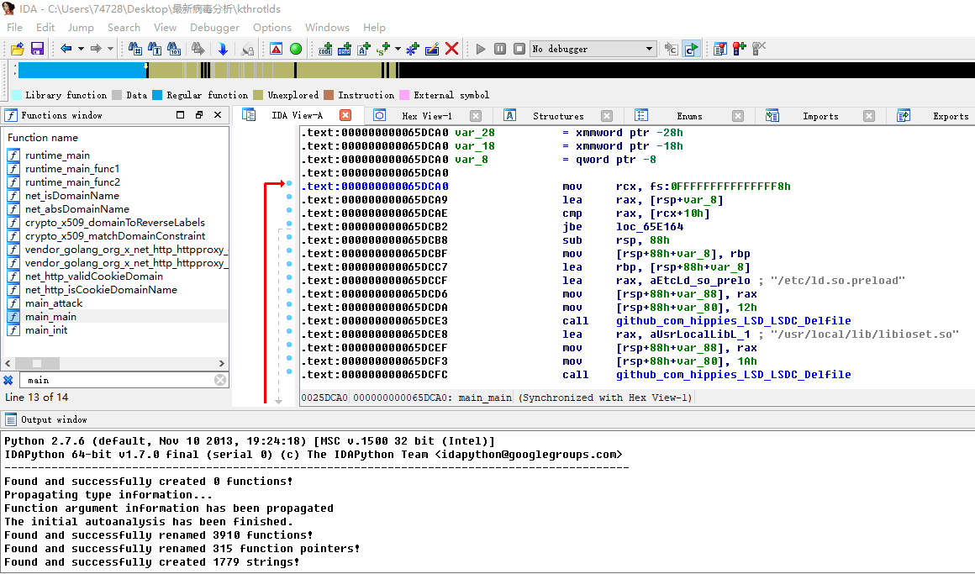Open the Debugger menu

pos(214,27)
